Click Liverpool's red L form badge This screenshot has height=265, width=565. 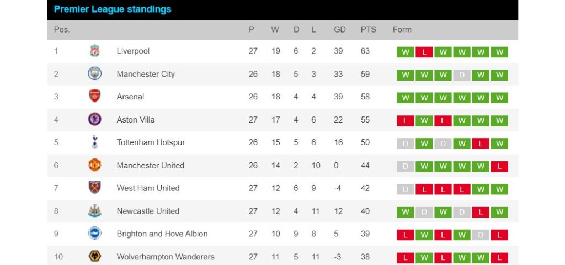[424, 52]
